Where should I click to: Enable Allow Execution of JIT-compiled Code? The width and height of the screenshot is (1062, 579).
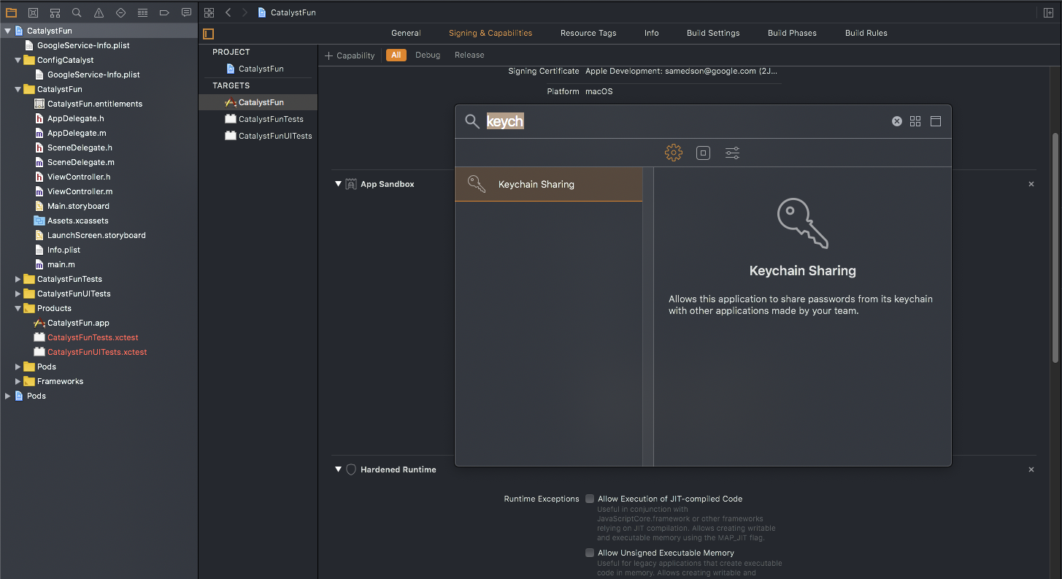590,499
